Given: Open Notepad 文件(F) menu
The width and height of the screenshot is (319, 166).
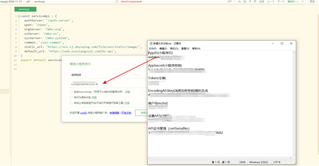Looking at the screenshot, I should [x=153, y=49].
